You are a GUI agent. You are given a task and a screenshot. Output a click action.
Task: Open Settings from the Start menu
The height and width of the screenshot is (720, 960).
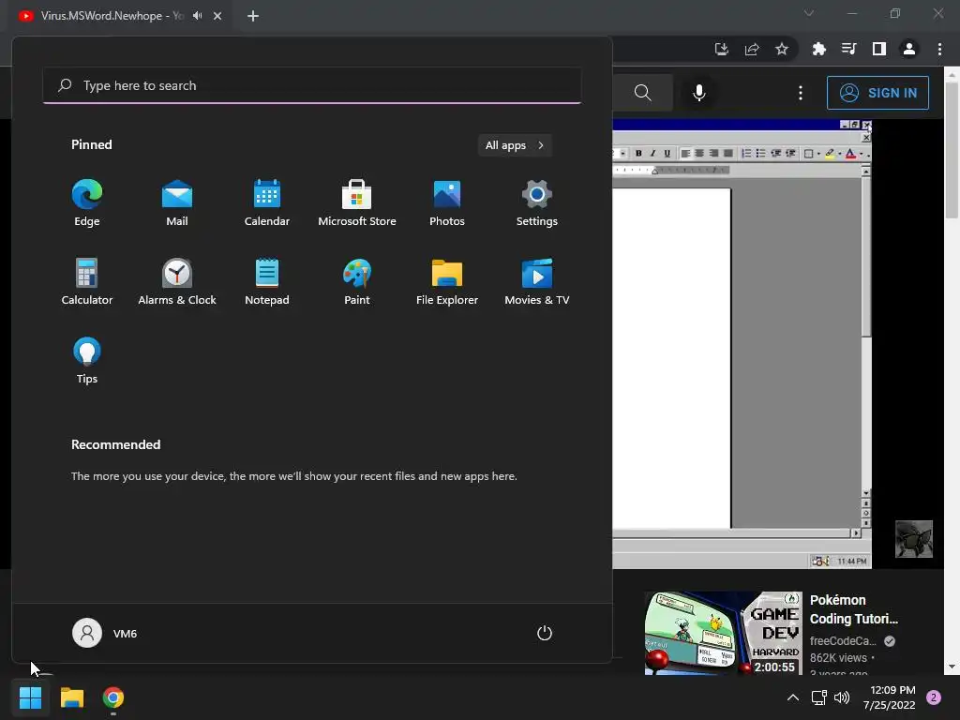(537, 203)
